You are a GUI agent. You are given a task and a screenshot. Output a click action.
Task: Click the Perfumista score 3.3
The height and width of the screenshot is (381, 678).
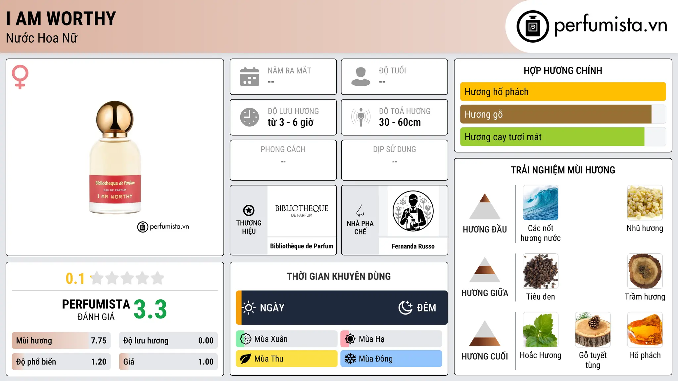tap(150, 310)
